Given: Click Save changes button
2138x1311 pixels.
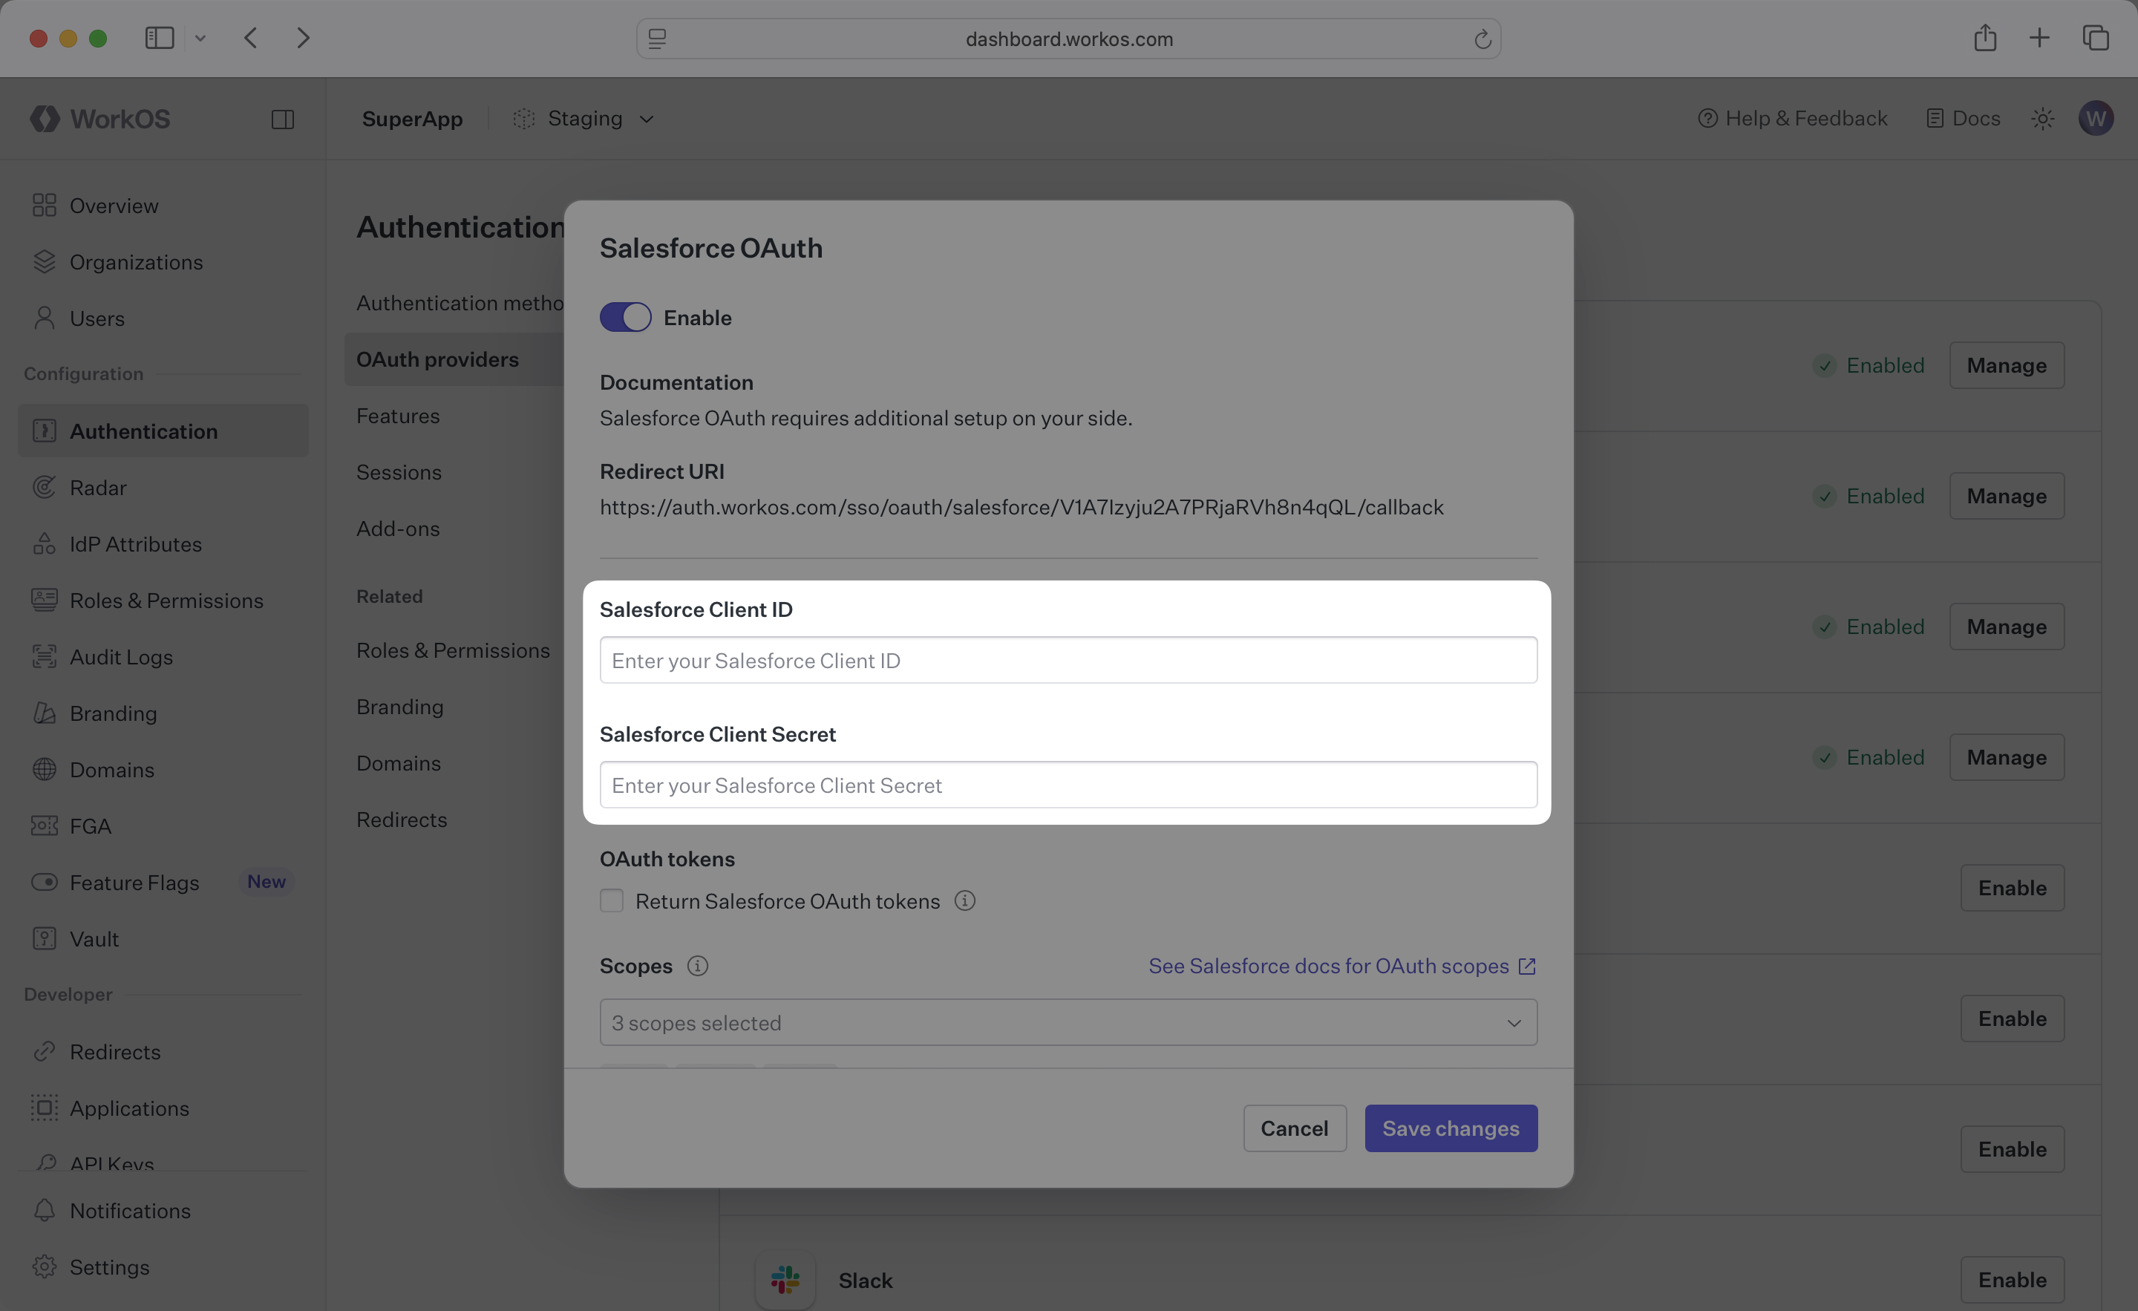Looking at the screenshot, I should pyautogui.click(x=1451, y=1128).
